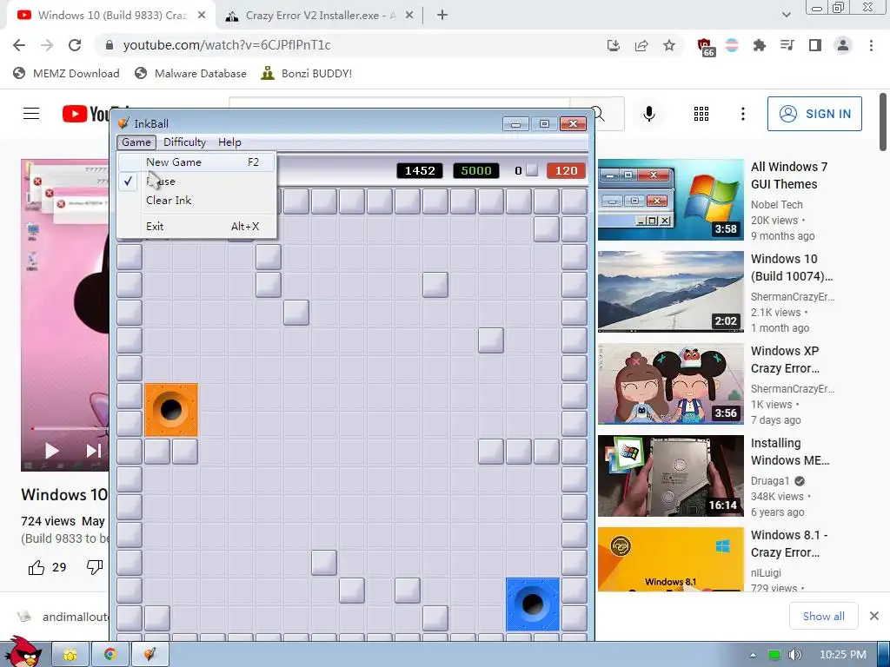Click the blue hole tile in InkBall
The image size is (890, 667).
tap(533, 604)
